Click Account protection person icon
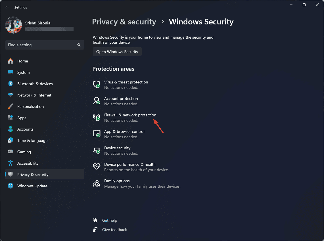This screenshot has height=241, width=324. point(97,101)
